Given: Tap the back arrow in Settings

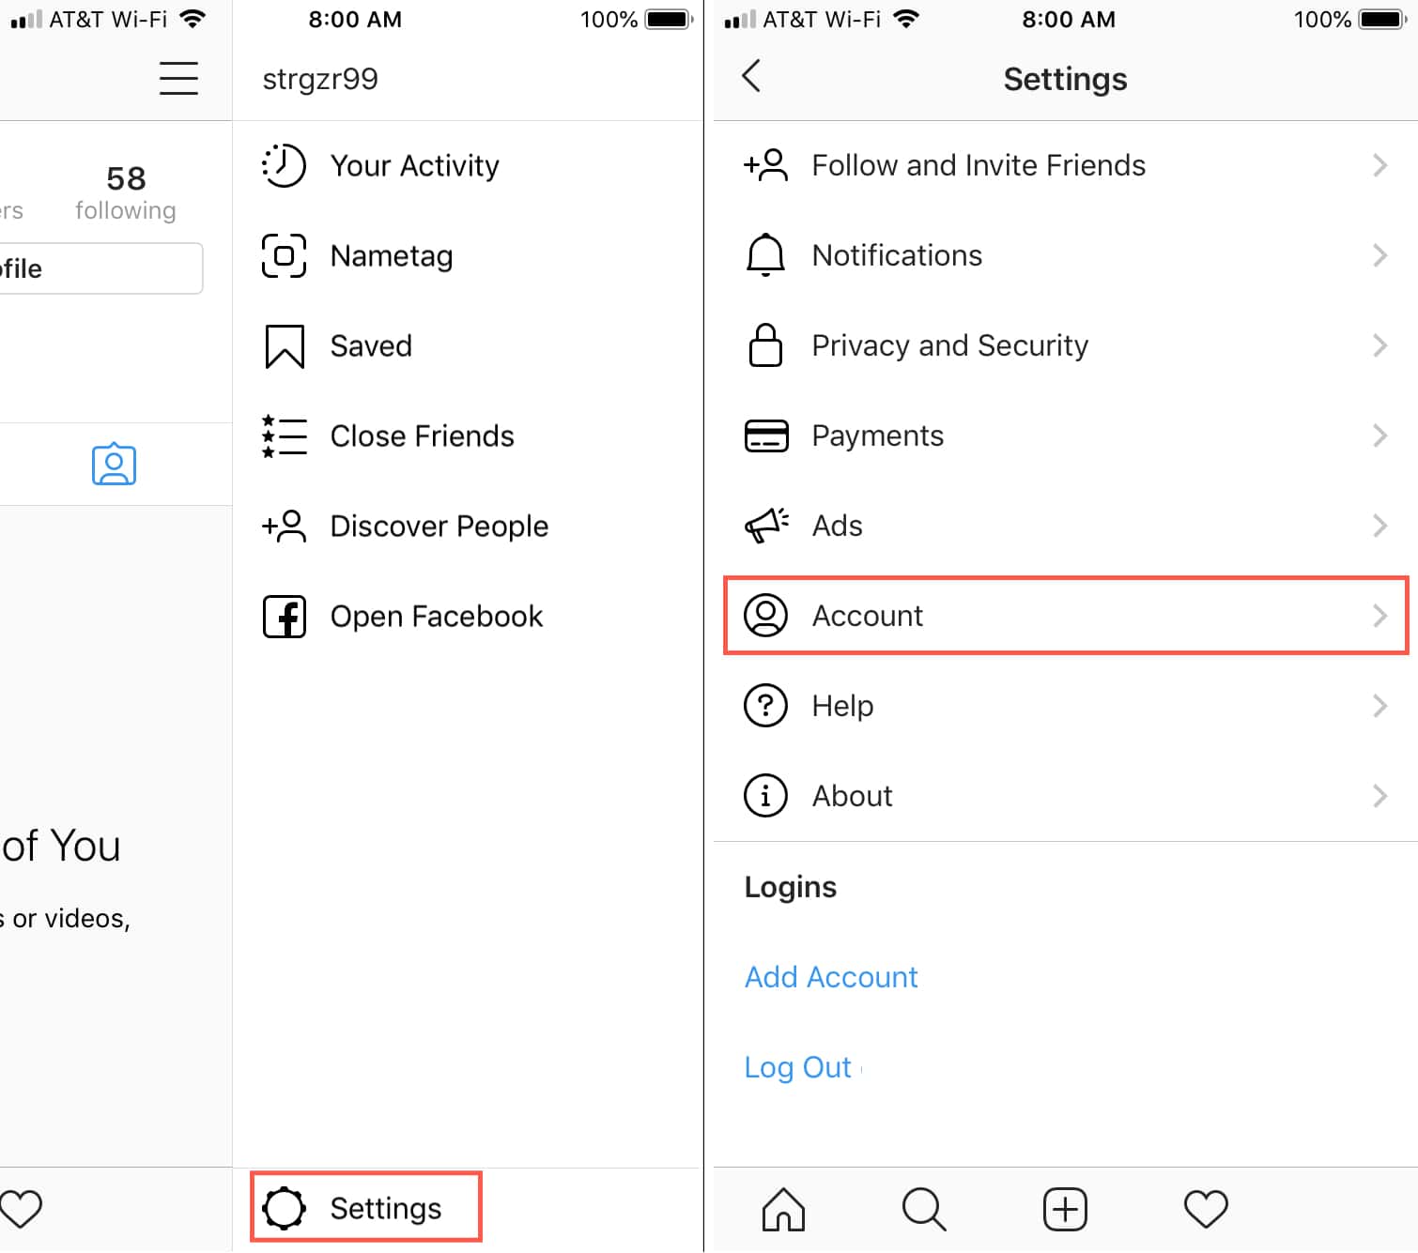Looking at the screenshot, I should (x=751, y=76).
